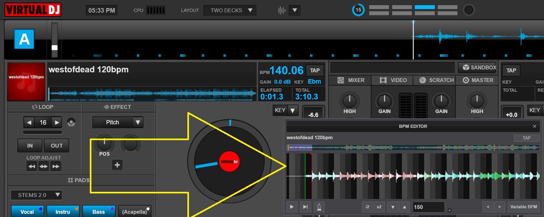Click the VirtualDJ logo
Image resolution: width=544 pixels, height=217 pixels.
(33, 10)
